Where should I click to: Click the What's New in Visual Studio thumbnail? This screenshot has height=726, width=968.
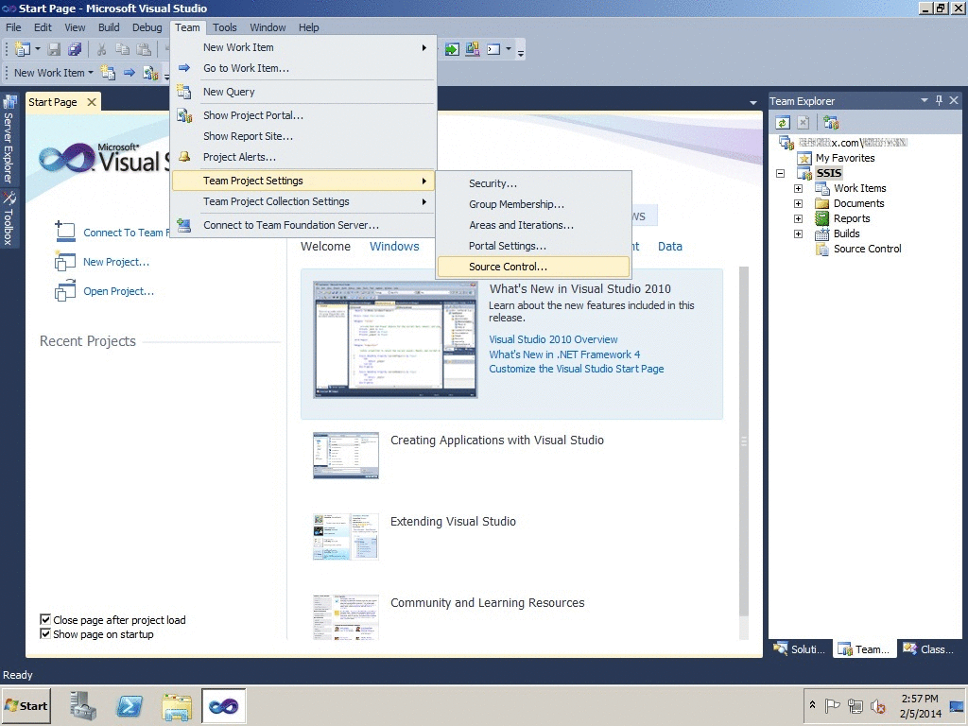(x=395, y=339)
